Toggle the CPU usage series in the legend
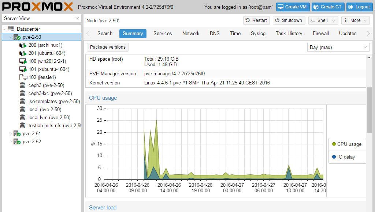 (x=346, y=144)
